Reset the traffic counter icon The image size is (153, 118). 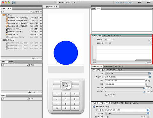tap(148, 117)
